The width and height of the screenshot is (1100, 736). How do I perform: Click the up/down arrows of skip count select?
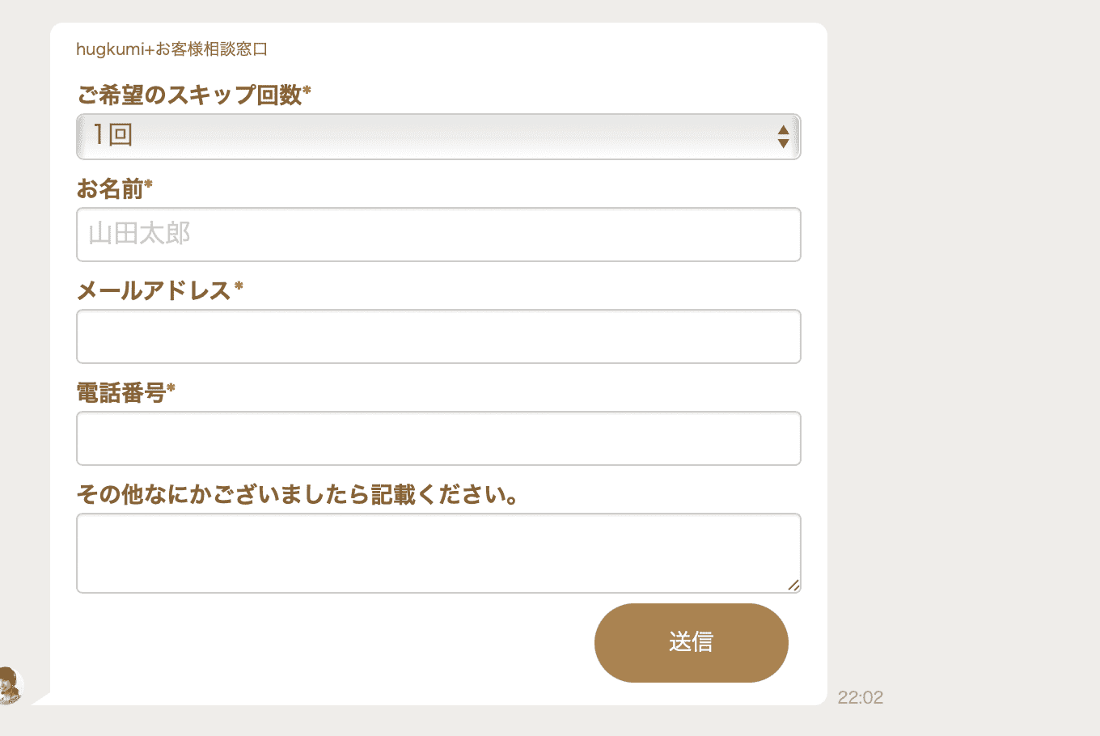[x=783, y=137]
